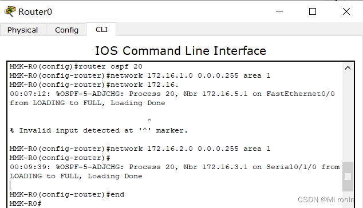363x208 pixels.
Task: Click the Router0 Packet Tracer window icon
Action: coord(10,11)
